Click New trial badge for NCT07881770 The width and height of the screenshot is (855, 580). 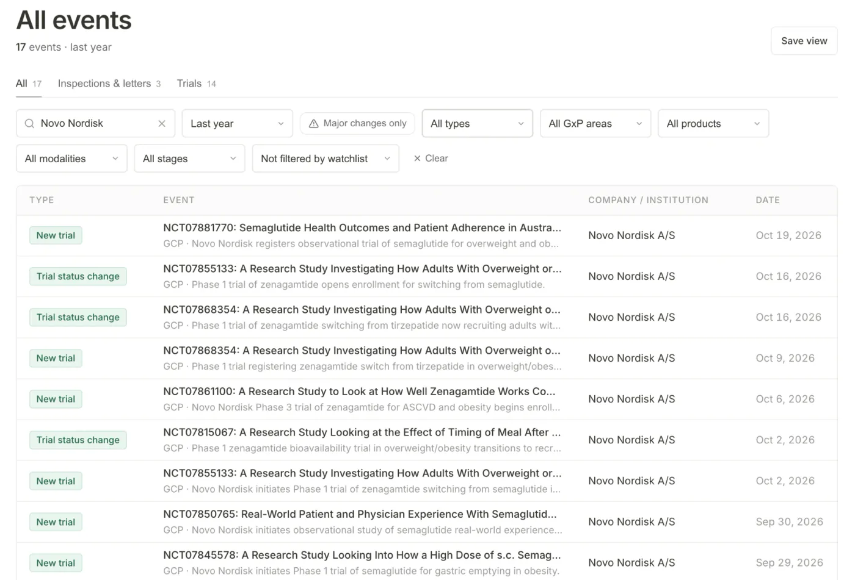coord(56,235)
